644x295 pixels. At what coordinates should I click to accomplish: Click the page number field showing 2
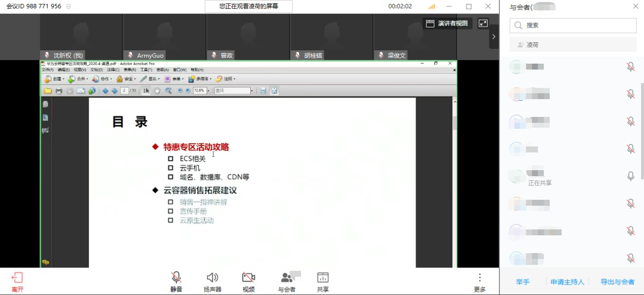pyautogui.click(x=124, y=90)
